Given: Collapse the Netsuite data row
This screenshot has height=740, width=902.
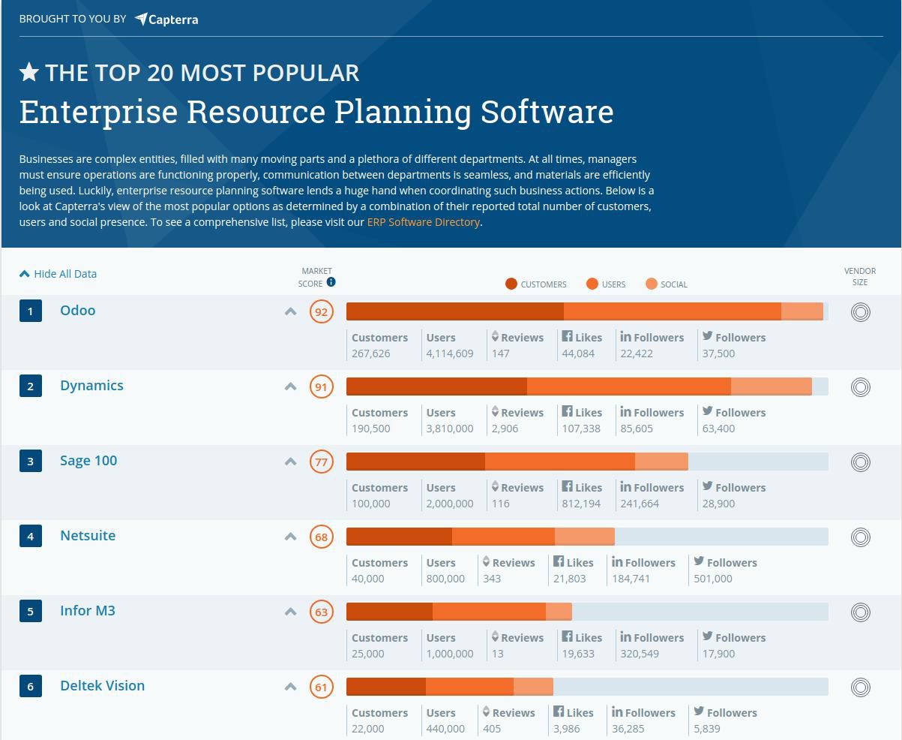Looking at the screenshot, I should click(291, 537).
